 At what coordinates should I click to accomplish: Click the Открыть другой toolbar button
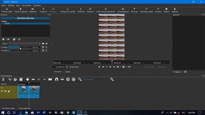tap(20, 10)
